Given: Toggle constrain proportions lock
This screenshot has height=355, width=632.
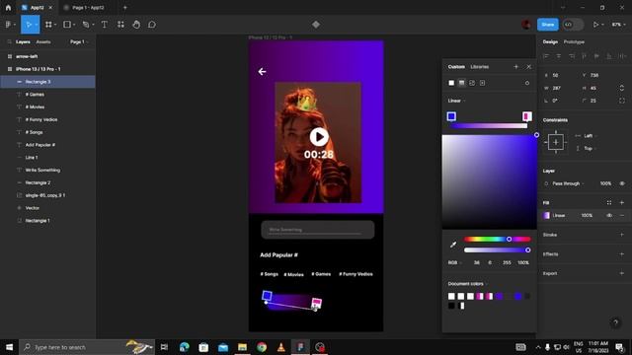Looking at the screenshot, I should click(622, 88).
